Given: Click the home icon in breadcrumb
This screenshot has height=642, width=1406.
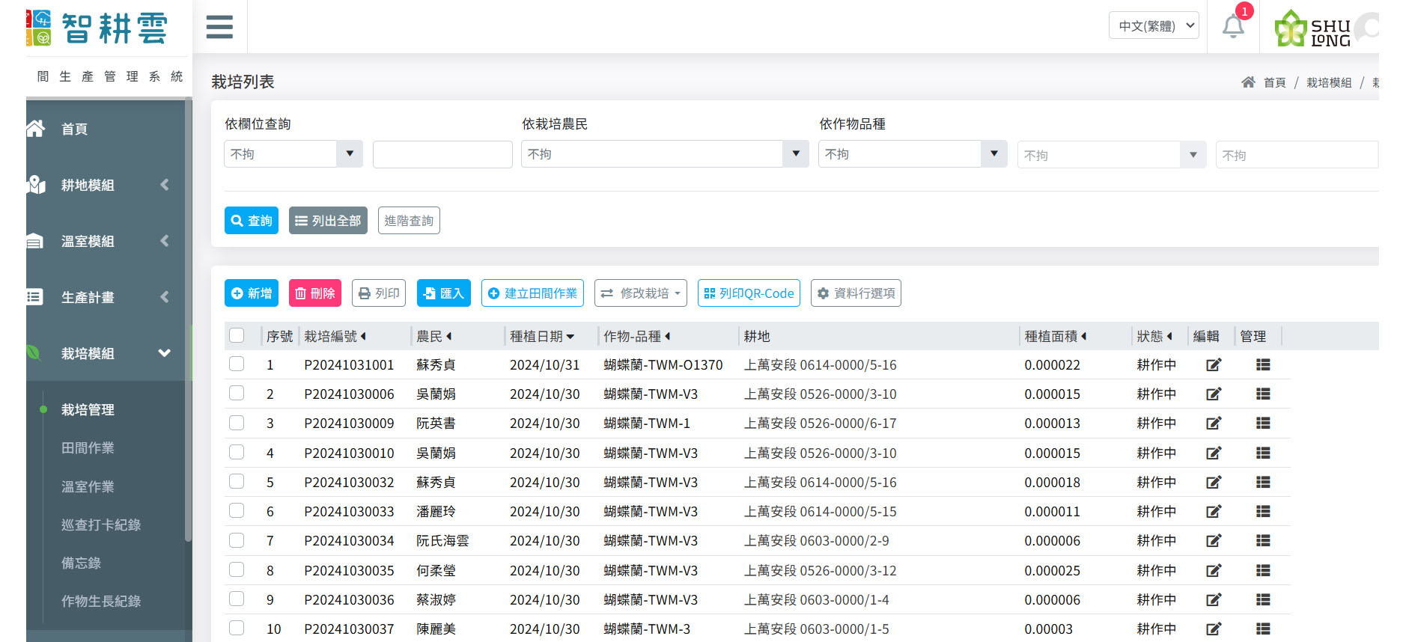Looking at the screenshot, I should click(1248, 82).
